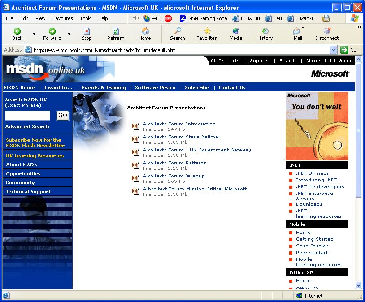Click the Media toolbar icon

(x=236, y=31)
